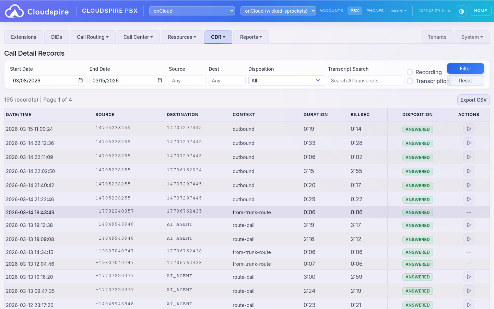This screenshot has width=494, height=309.
Task: Toggle dark mode with the contrast icon
Action: (461, 11)
